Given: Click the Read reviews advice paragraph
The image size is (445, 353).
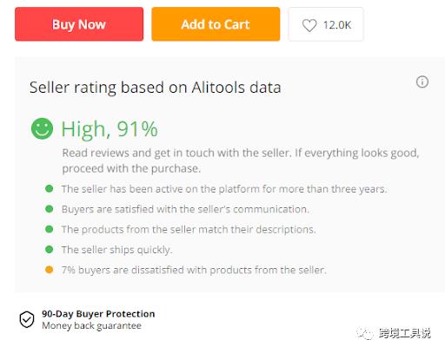Looking at the screenshot, I should tap(241, 160).
